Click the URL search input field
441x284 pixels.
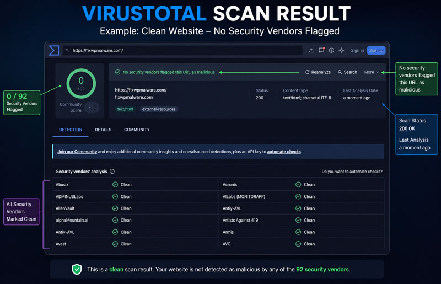pyautogui.click(x=182, y=50)
